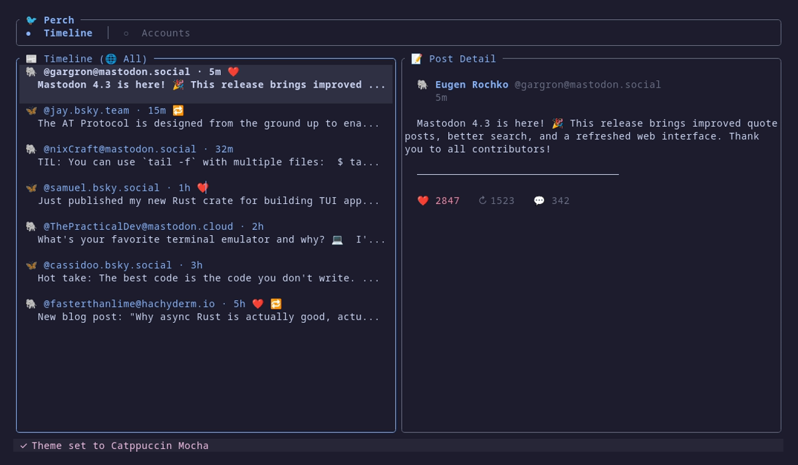Screen dimensions: 798x465
Task: Click the memo icon in the Post Detail header
Action: [417, 58]
